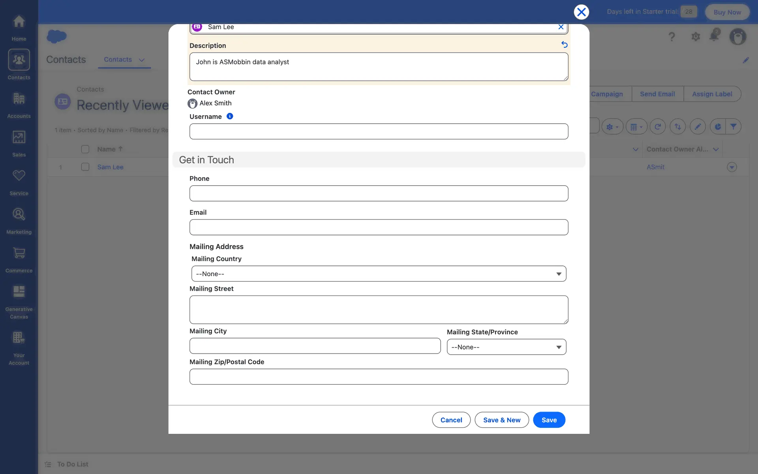The height and width of the screenshot is (474, 758).
Task: Click the Username info tooltip icon
Action: click(230, 116)
